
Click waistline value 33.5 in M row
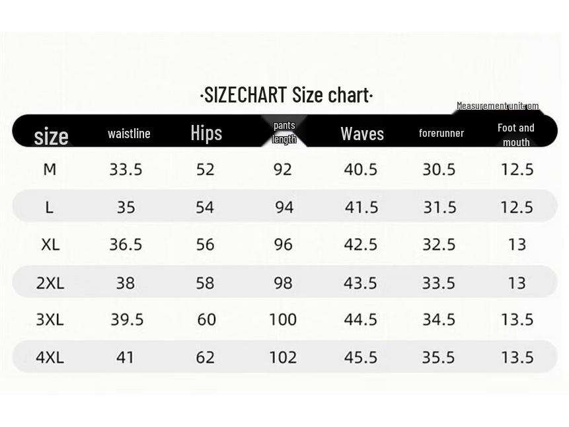[x=126, y=169]
